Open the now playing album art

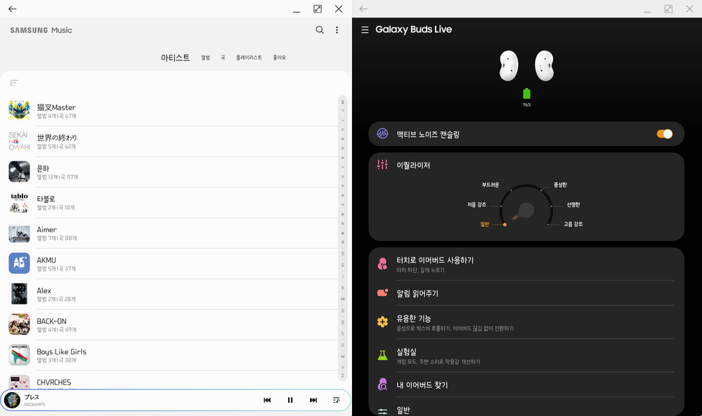pos(12,400)
